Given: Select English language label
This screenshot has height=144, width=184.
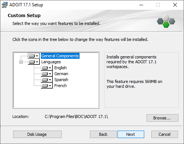Looking at the screenshot, I should [61, 68].
